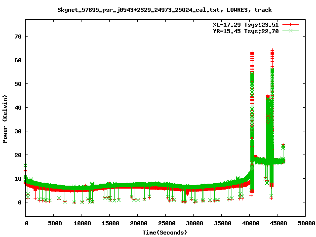Click the red plus legend marker

tap(290, 25)
